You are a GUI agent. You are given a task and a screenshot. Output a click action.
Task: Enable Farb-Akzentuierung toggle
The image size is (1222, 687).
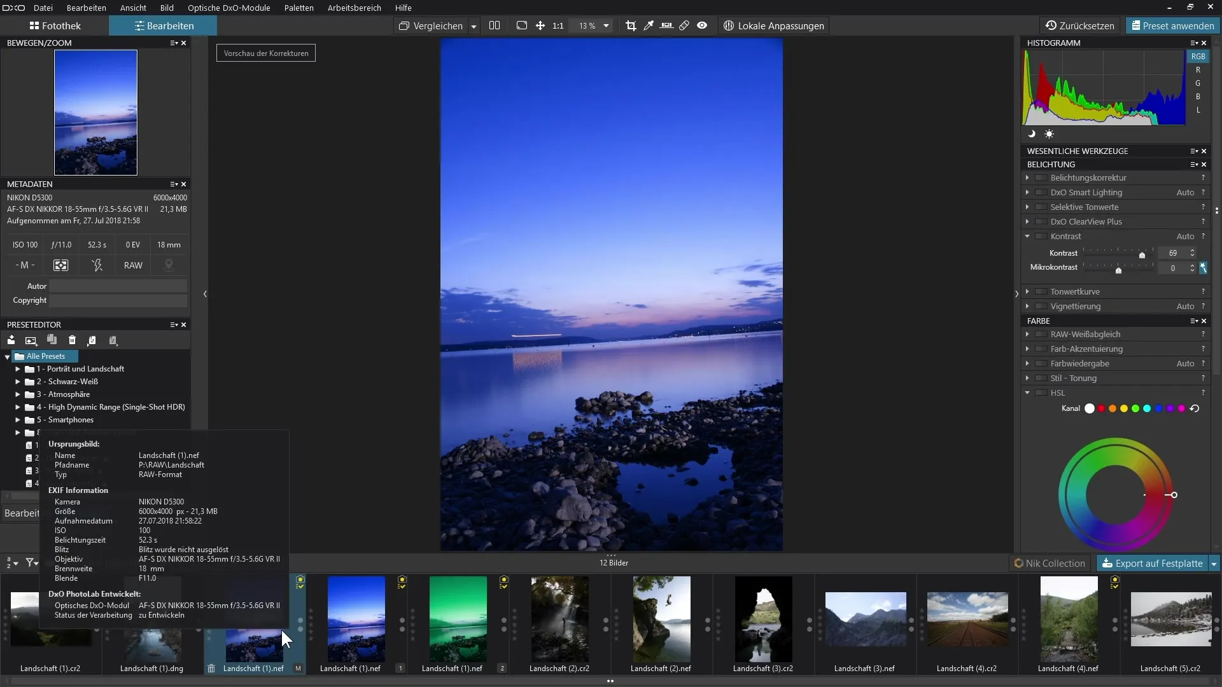click(x=1041, y=349)
